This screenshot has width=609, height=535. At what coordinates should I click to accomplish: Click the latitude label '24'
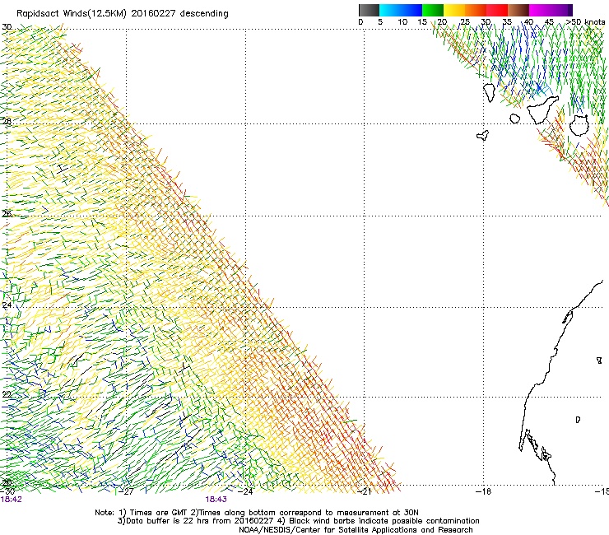tap(7, 305)
